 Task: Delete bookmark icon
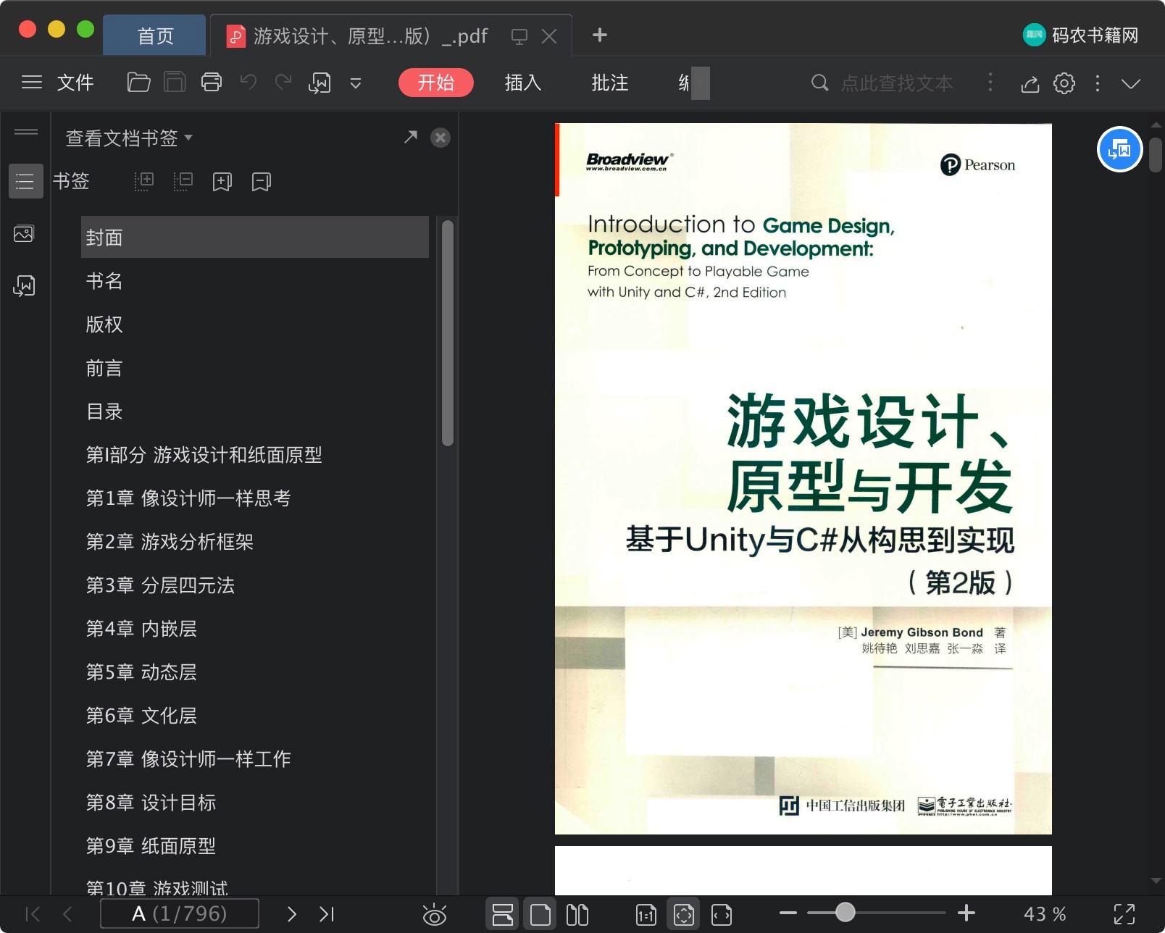[261, 182]
